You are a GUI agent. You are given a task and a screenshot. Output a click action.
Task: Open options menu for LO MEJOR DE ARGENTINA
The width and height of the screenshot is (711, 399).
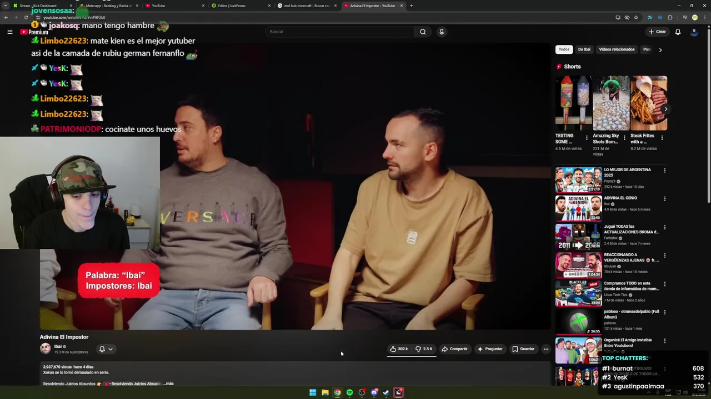pyautogui.click(x=664, y=170)
